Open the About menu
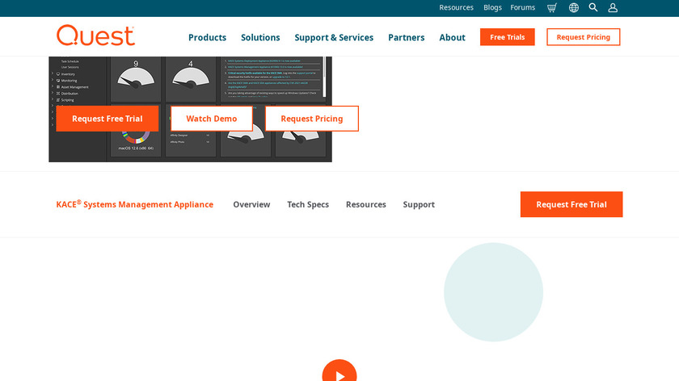The image size is (679, 381). click(452, 37)
